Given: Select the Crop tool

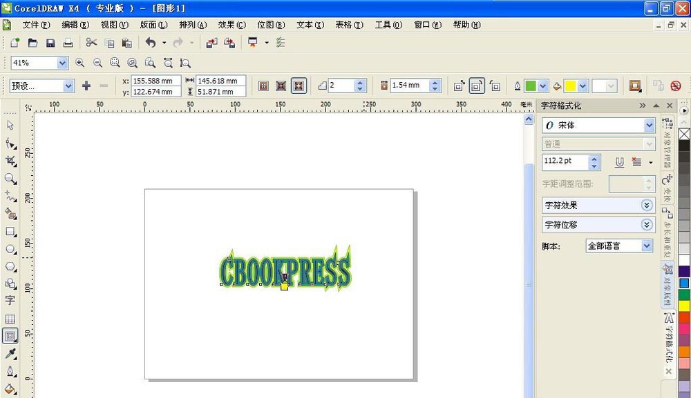Looking at the screenshot, I should (x=10, y=160).
